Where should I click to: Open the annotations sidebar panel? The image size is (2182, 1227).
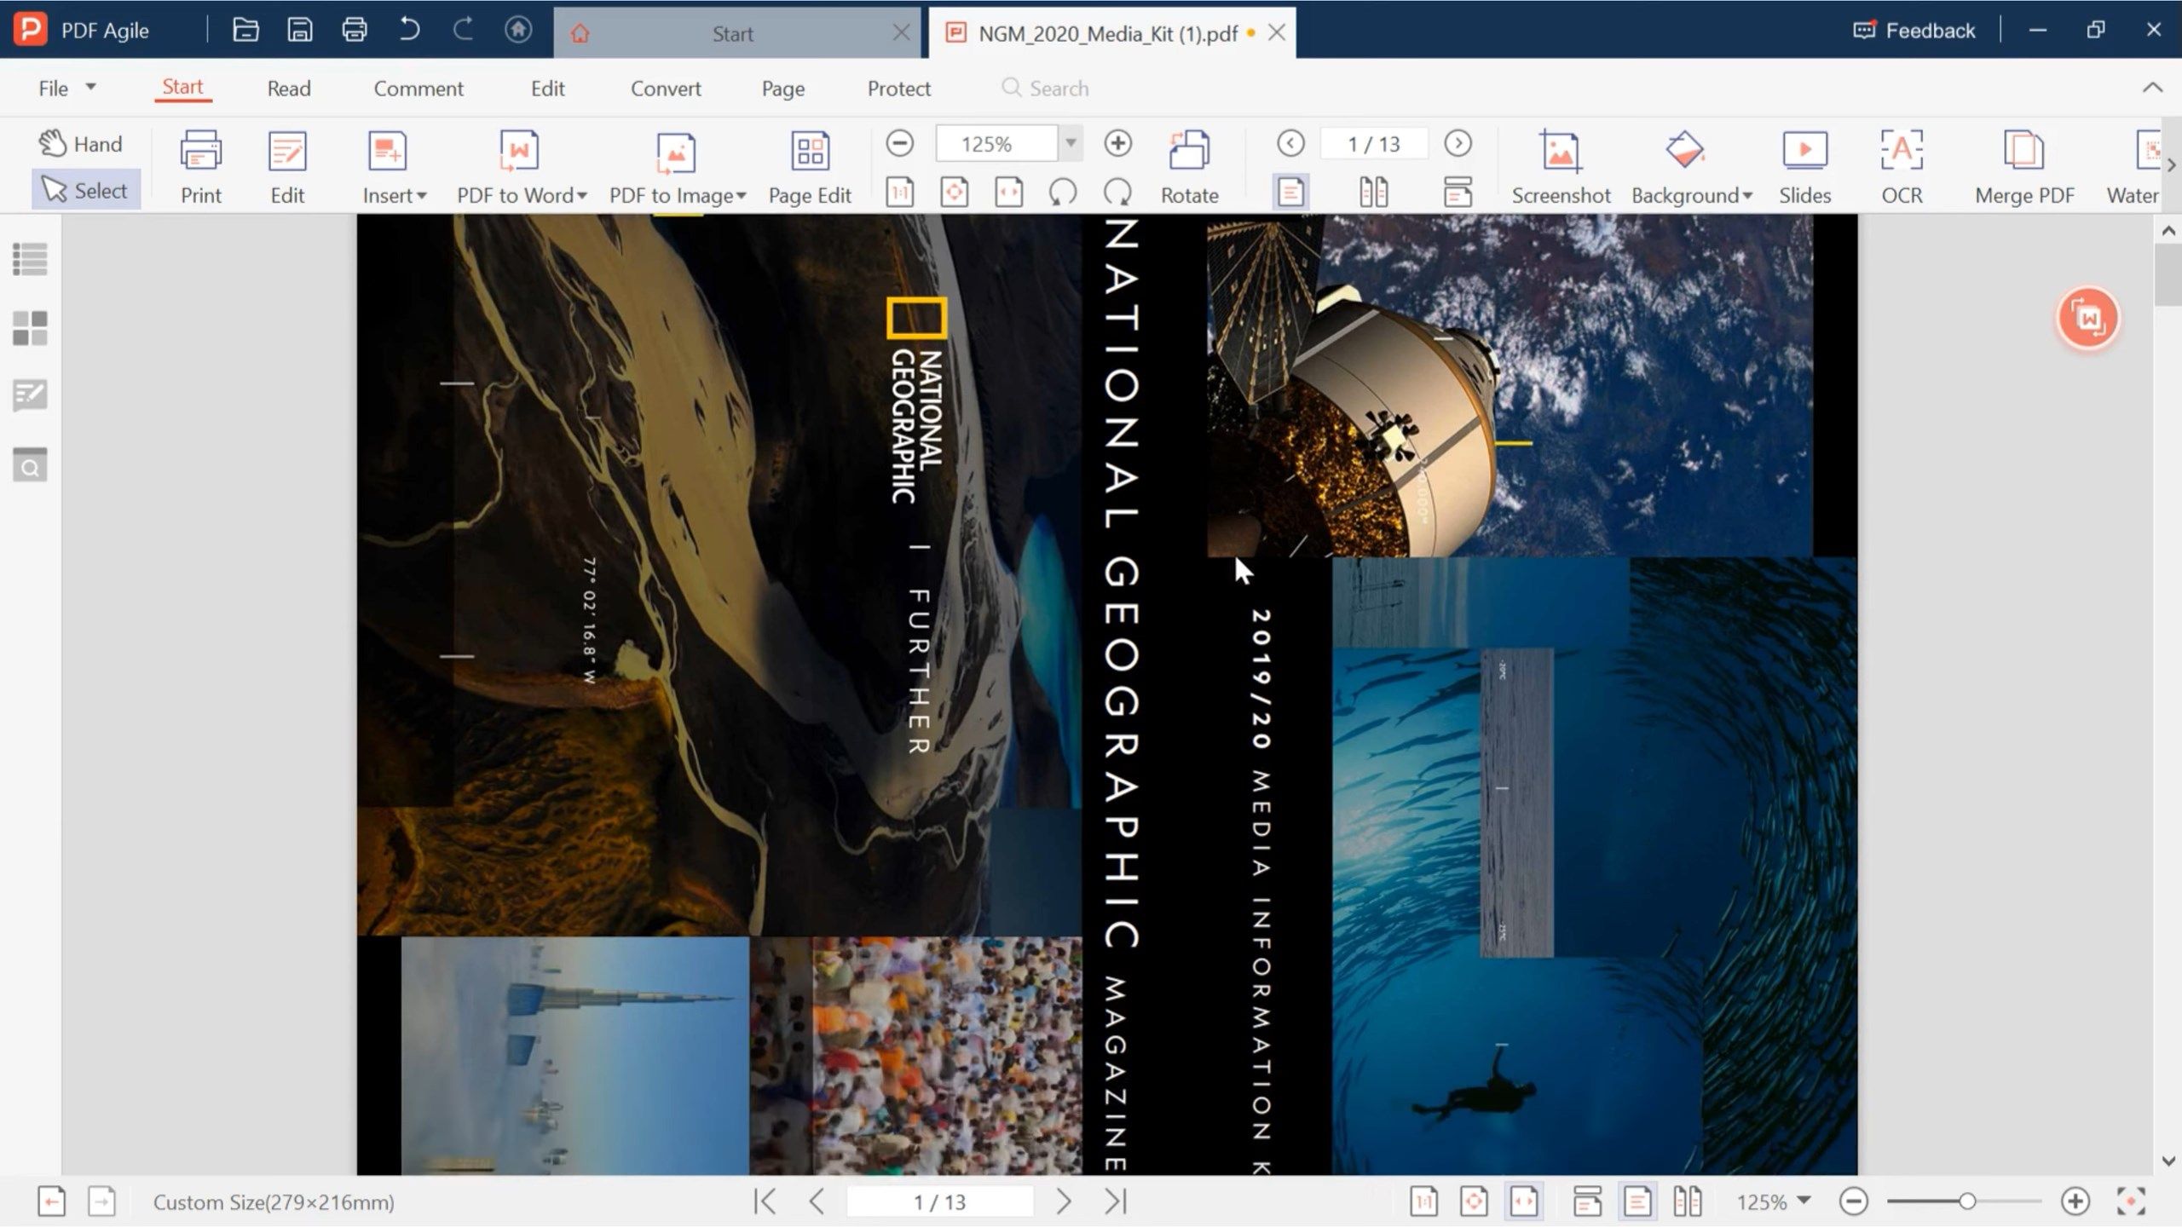[30, 396]
